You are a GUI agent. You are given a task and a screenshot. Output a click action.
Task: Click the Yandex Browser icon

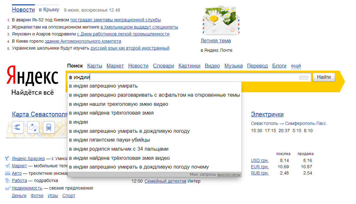click(x=8, y=158)
